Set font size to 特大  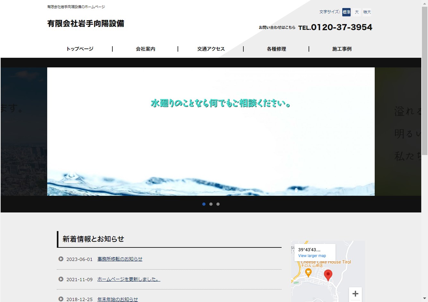(367, 12)
